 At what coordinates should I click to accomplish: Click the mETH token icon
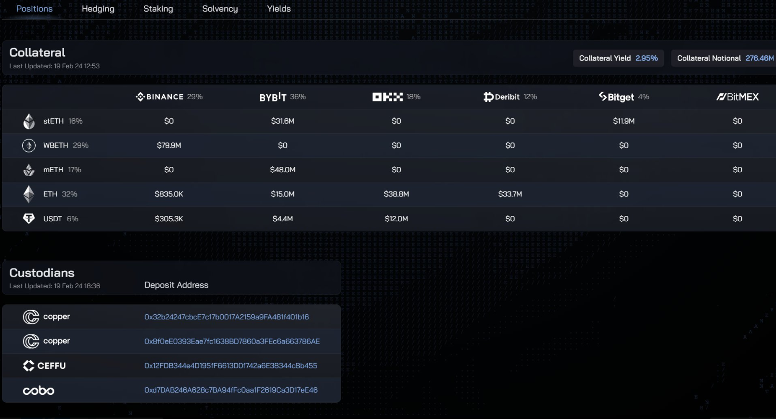[29, 170]
